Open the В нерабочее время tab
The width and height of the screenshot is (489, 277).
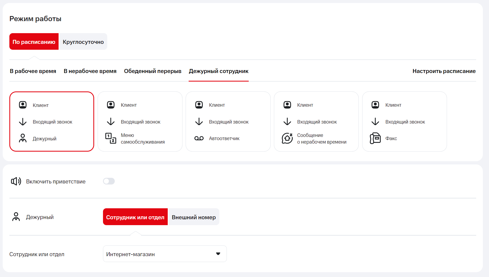pos(90,71)
